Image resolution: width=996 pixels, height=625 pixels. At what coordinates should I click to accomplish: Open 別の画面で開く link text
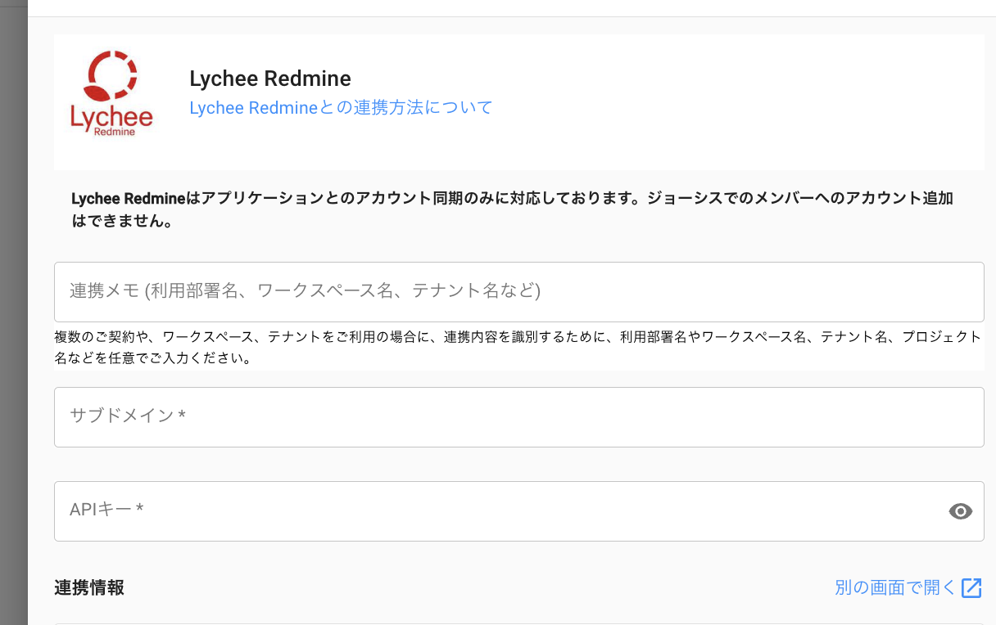[895, 587]
